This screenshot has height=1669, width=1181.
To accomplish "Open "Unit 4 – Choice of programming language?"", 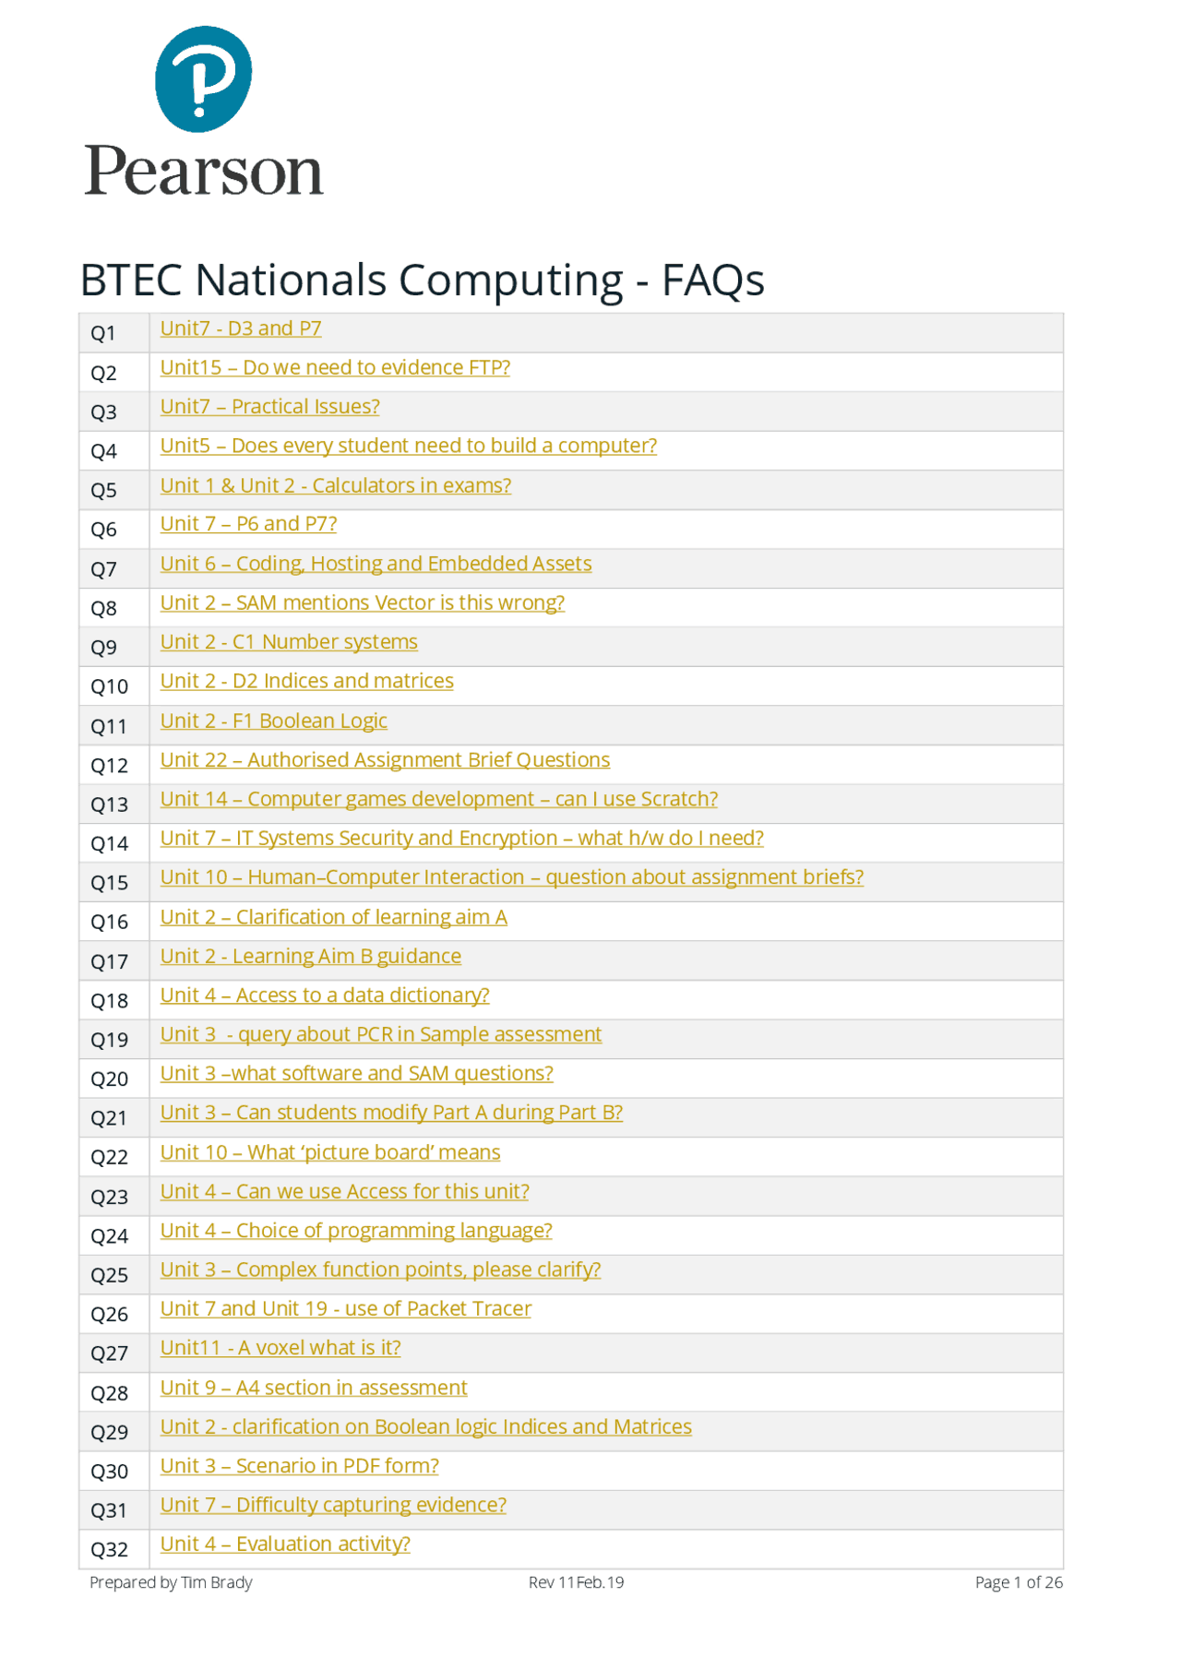I will click(356, 1231).
